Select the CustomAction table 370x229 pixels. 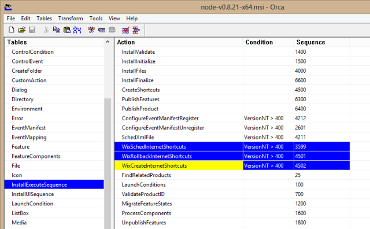click(x=29, y=80)
